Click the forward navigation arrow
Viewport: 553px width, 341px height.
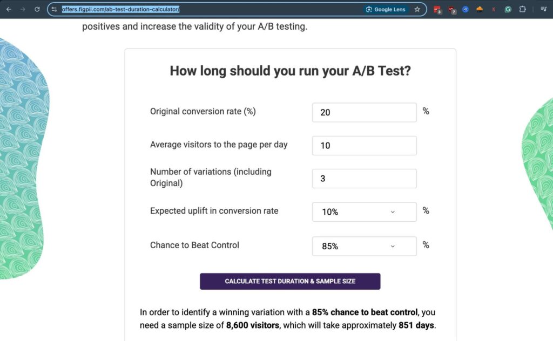tap(23, 9)
